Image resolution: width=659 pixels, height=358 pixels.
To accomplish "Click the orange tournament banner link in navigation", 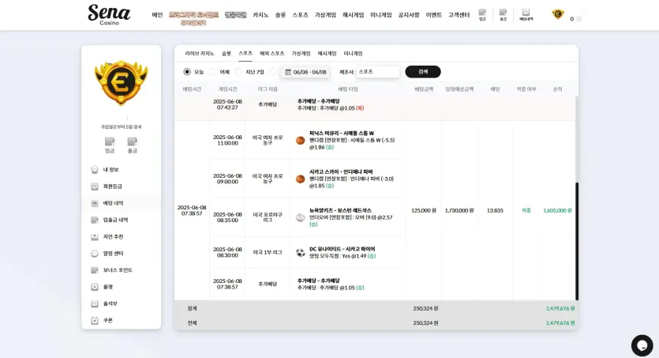I will click(x=193, y=18).
